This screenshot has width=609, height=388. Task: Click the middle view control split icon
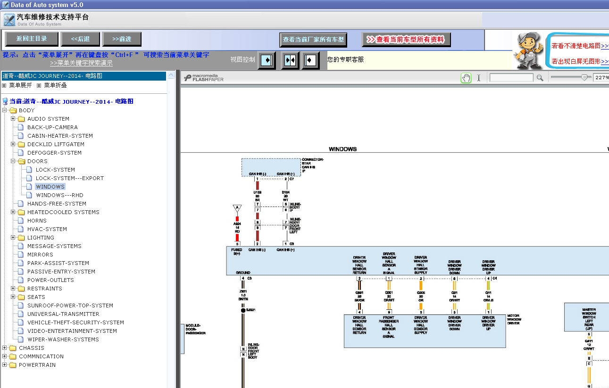coord(290,60)
